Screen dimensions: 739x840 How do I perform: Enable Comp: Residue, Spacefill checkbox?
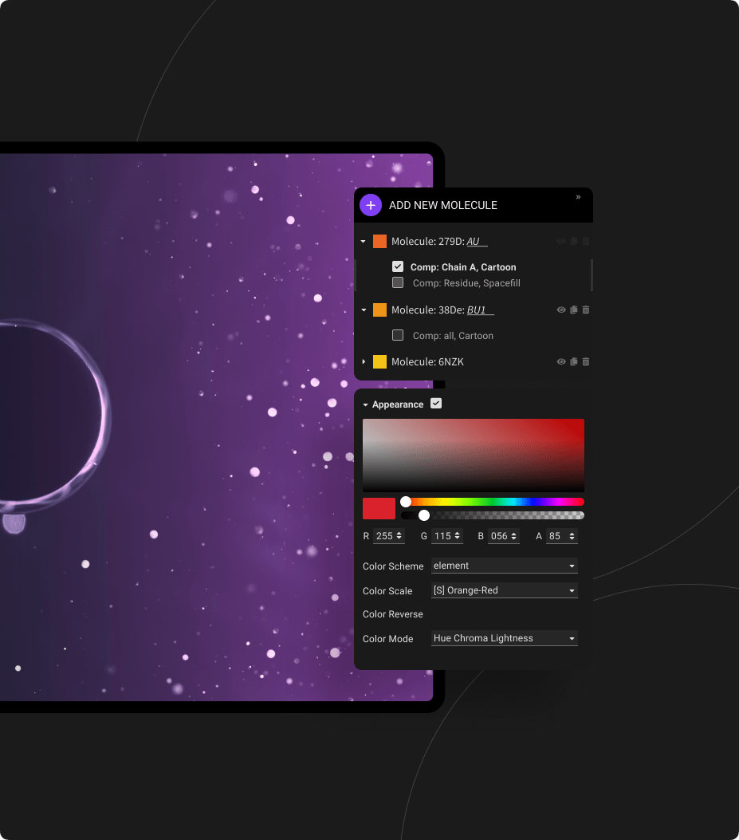(398, 282)
